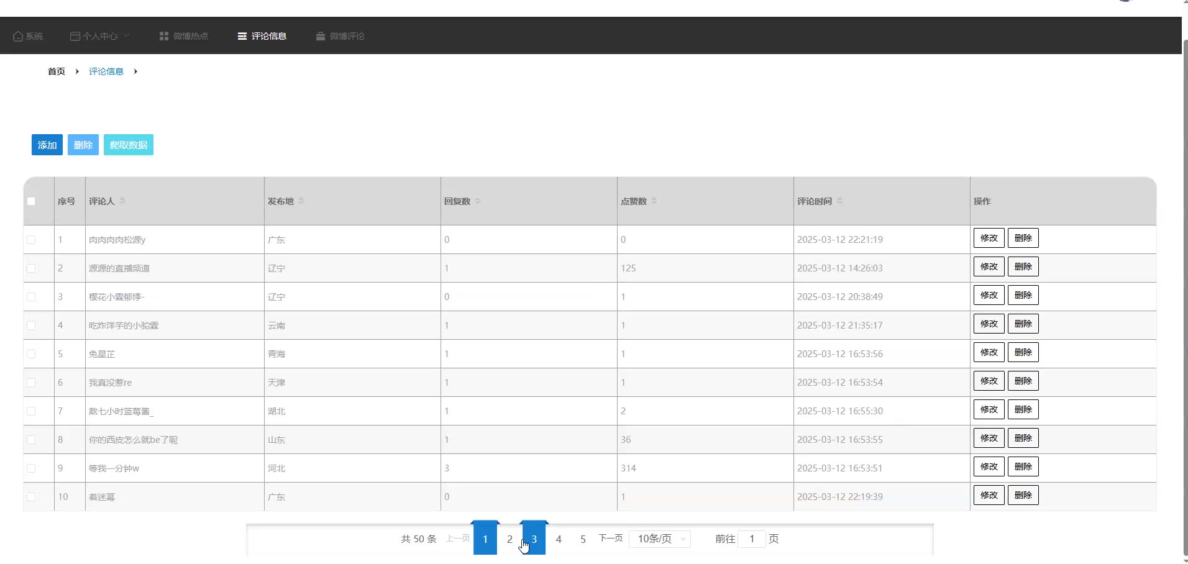Go to page 4 in pagination

[x=559, y=539]
